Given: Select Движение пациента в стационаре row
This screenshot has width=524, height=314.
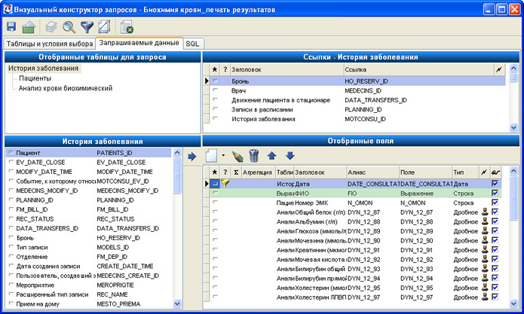Looking at the screenshot, I should 357,100.
